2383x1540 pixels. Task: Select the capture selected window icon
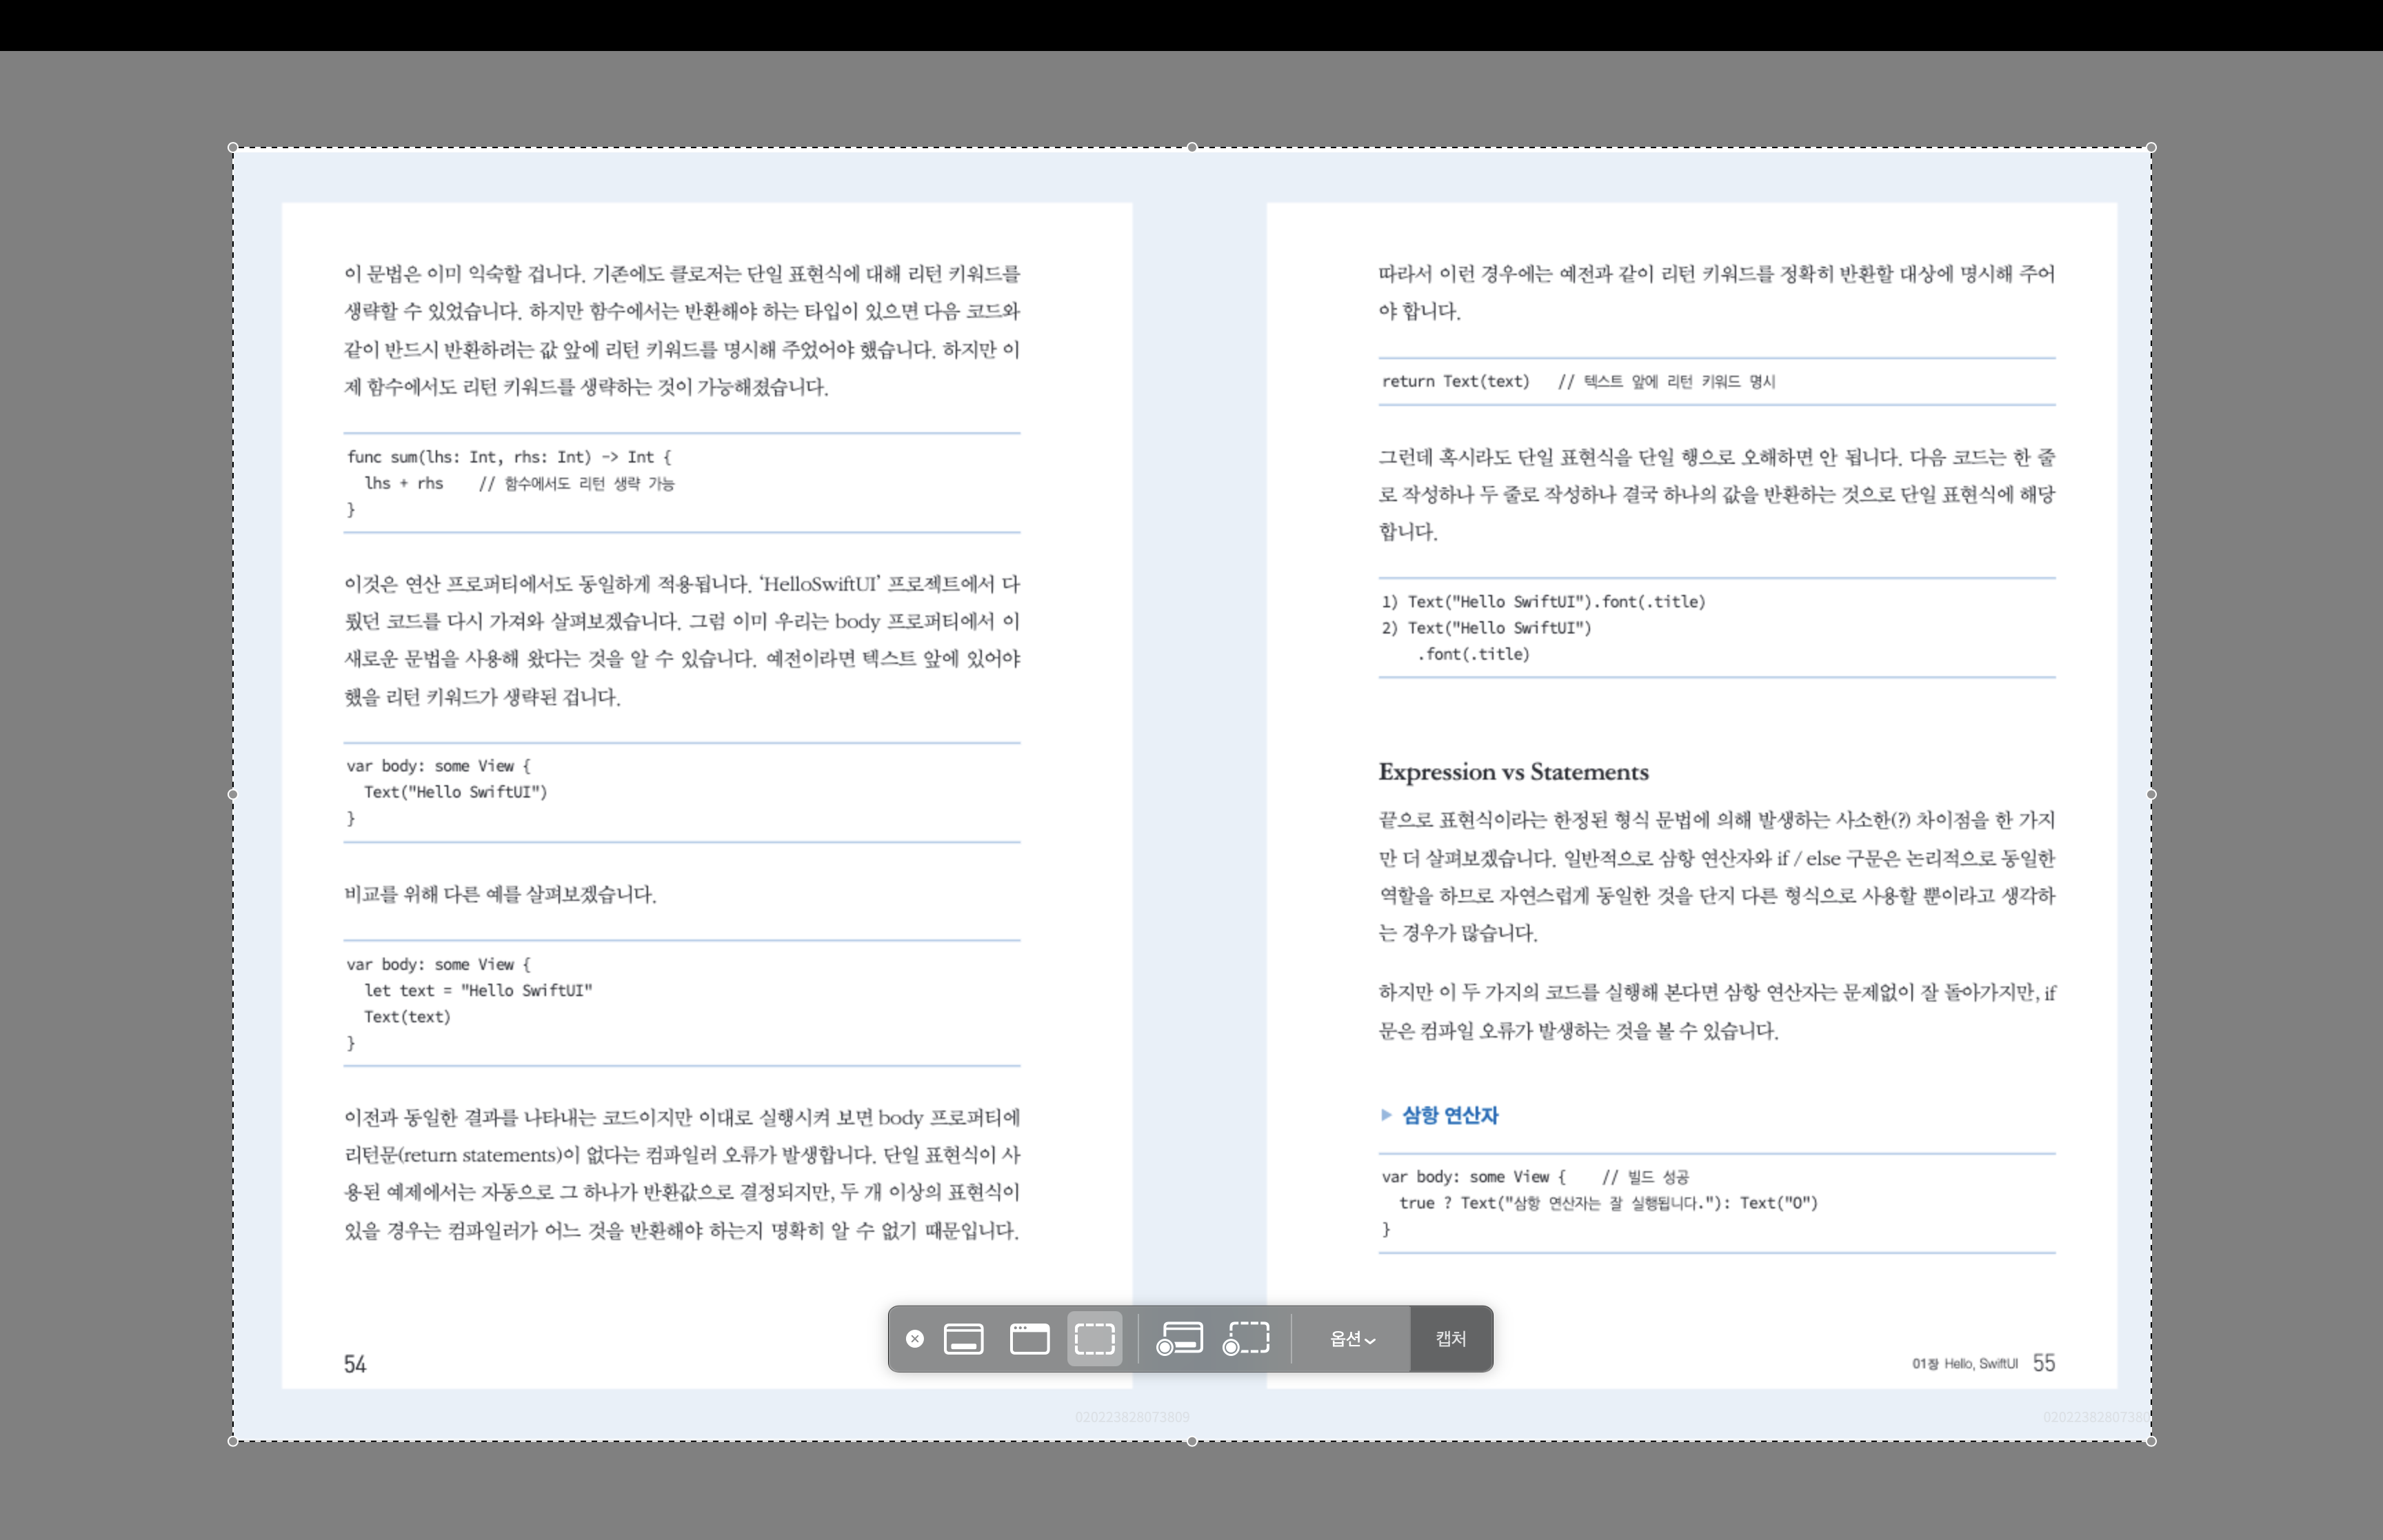pos(1029,1338)
